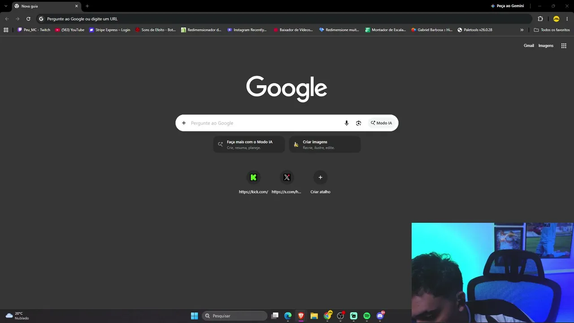The height and width of the screenshot is (323, 574).
Task: Open the Kick shortcut tile
Action: point(253,177)
